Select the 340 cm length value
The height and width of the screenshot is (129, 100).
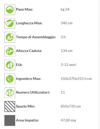coord(66,23)
